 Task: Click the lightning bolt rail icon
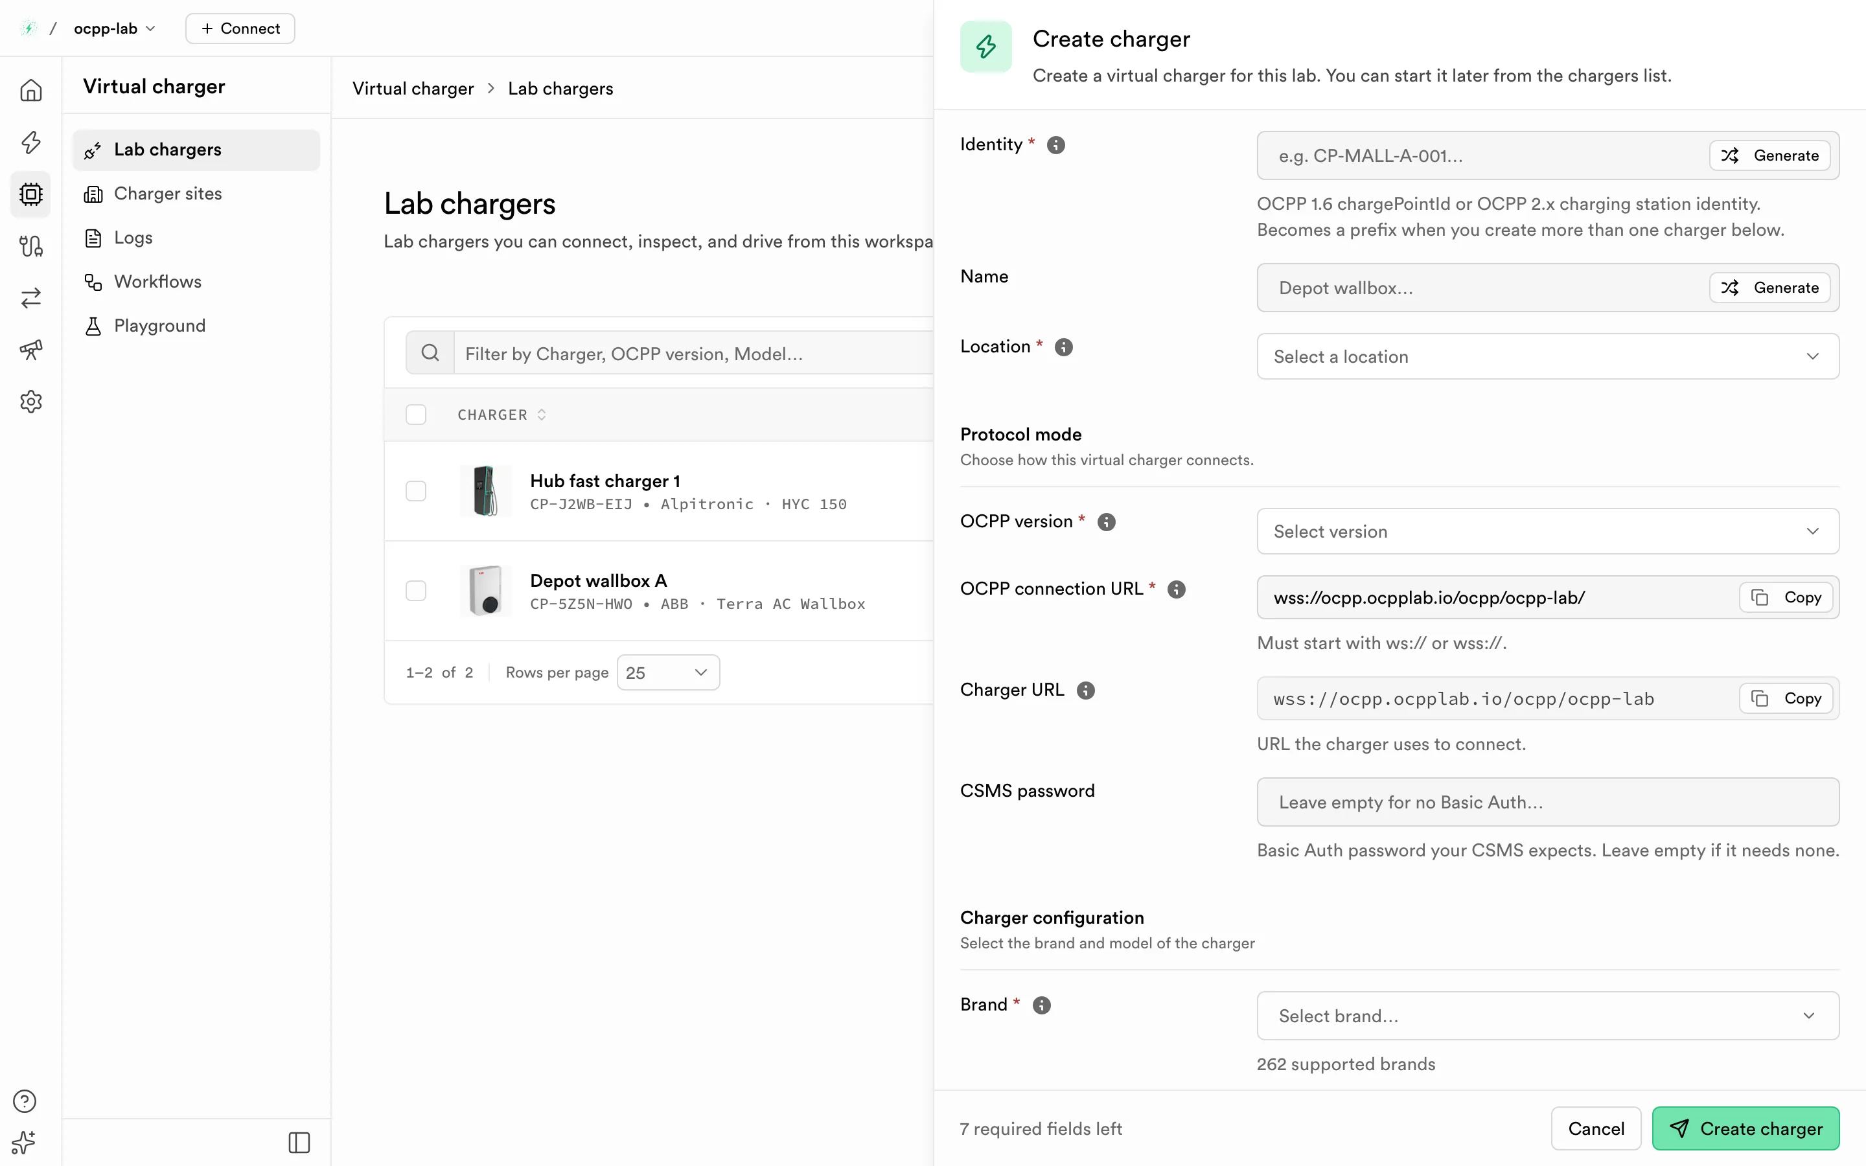click(x=31, y=142)
